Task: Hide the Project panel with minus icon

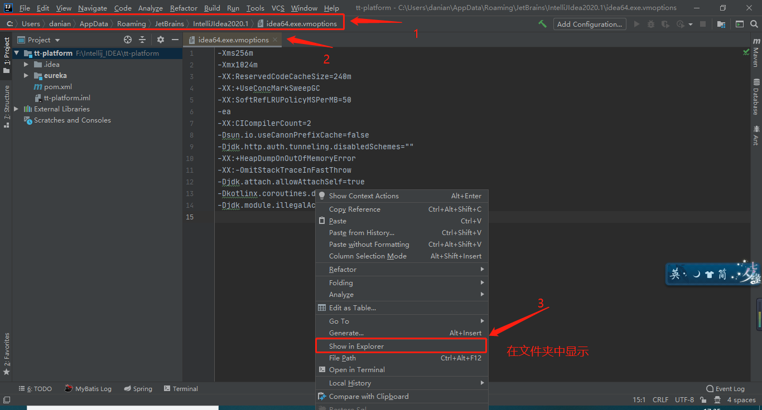Action: [x=175, y=40]
